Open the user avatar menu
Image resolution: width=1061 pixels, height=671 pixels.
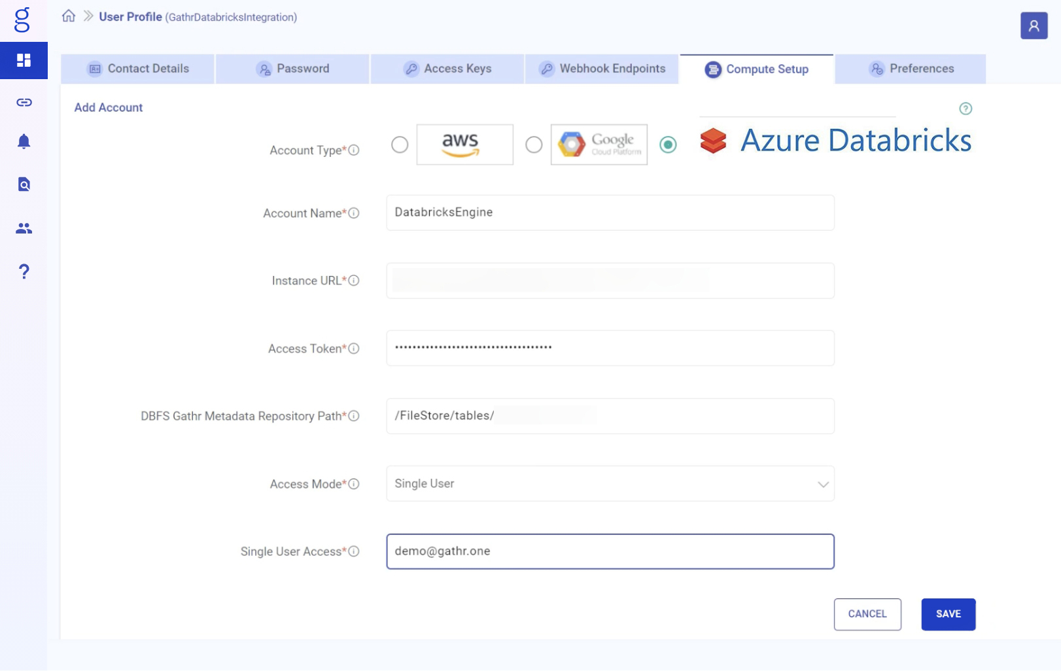click(x=1034, y=26)
